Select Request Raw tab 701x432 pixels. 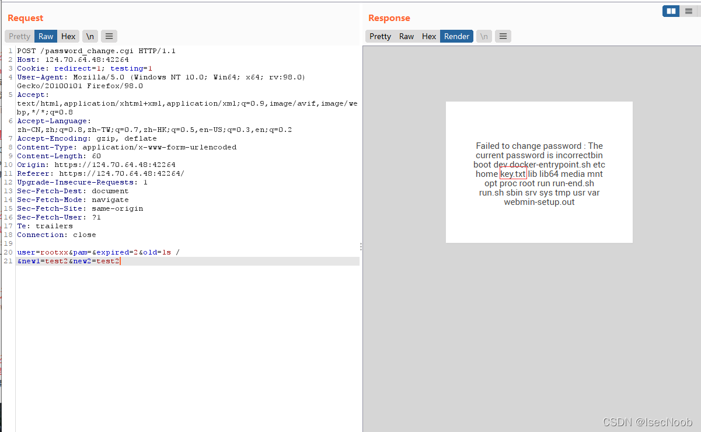(x=46, y=36)
